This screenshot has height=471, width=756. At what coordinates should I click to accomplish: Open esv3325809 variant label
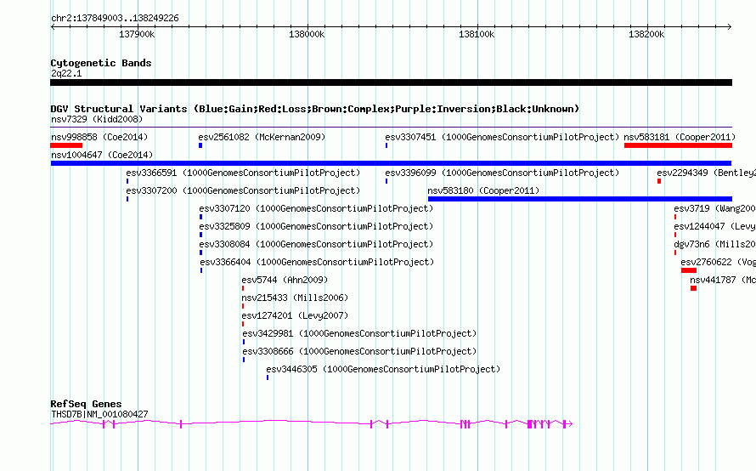316,226
